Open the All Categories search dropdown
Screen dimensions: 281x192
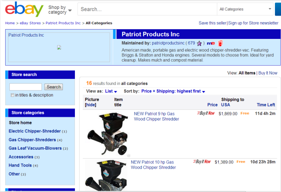coord(245,9)
